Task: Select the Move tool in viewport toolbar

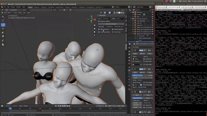Action: (3, 25)
